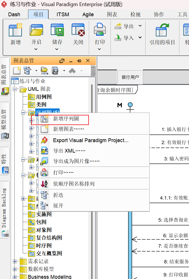
Task: Expand the 数据库模型 folder
Action: tap(15, 269)
